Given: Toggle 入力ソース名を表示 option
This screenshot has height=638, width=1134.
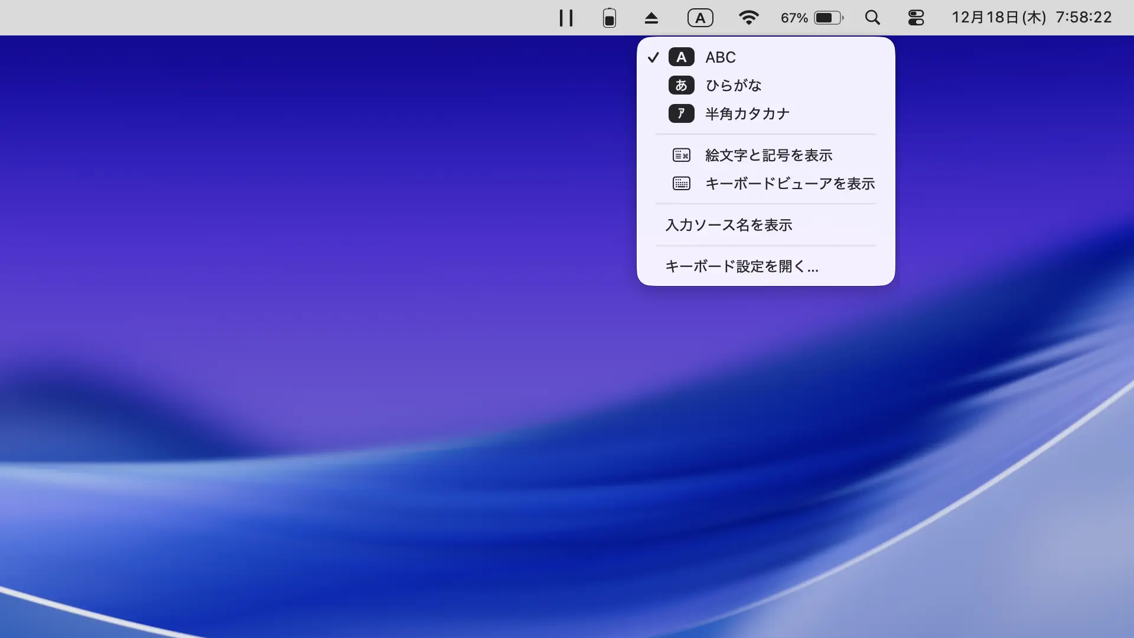Looking at the screenshot, I should click(x=729, y=224).
